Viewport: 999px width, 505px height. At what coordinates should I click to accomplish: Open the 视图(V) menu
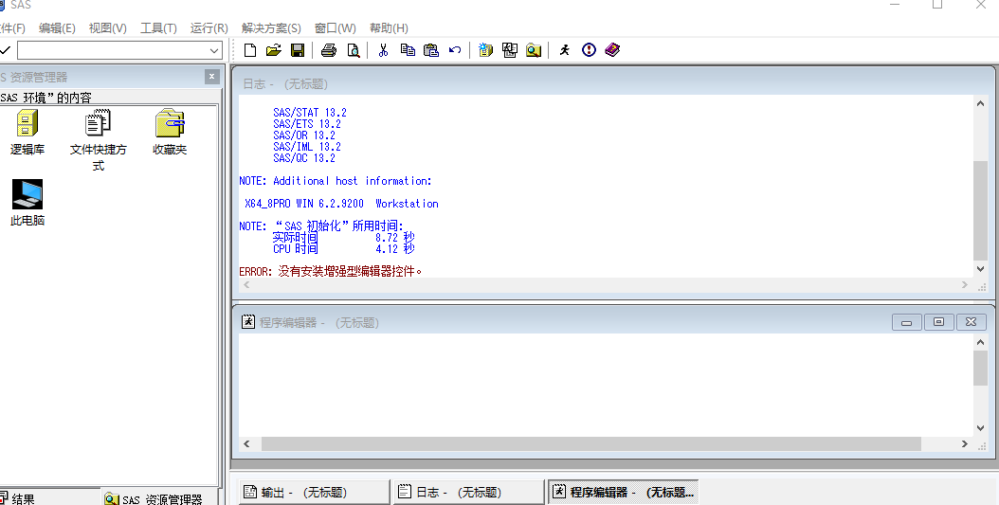point(108,28)
